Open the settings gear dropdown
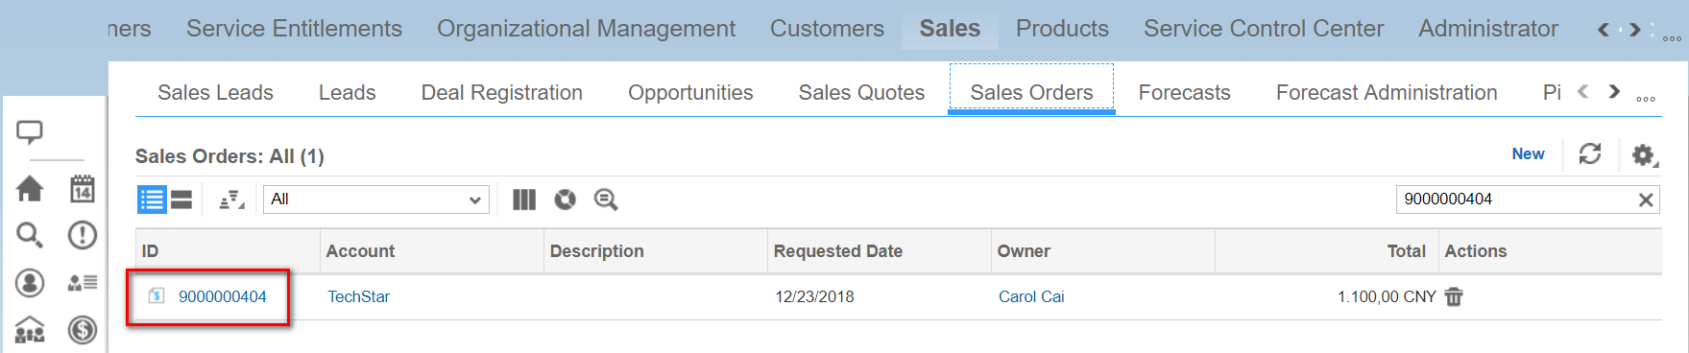 (1645, 154)
